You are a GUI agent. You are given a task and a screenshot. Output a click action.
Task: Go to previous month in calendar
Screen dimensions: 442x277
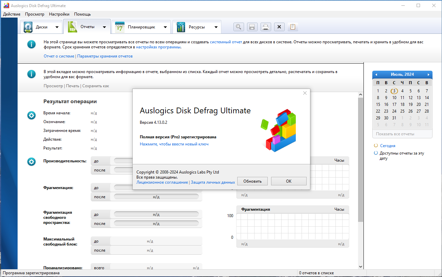pos(376,74)
